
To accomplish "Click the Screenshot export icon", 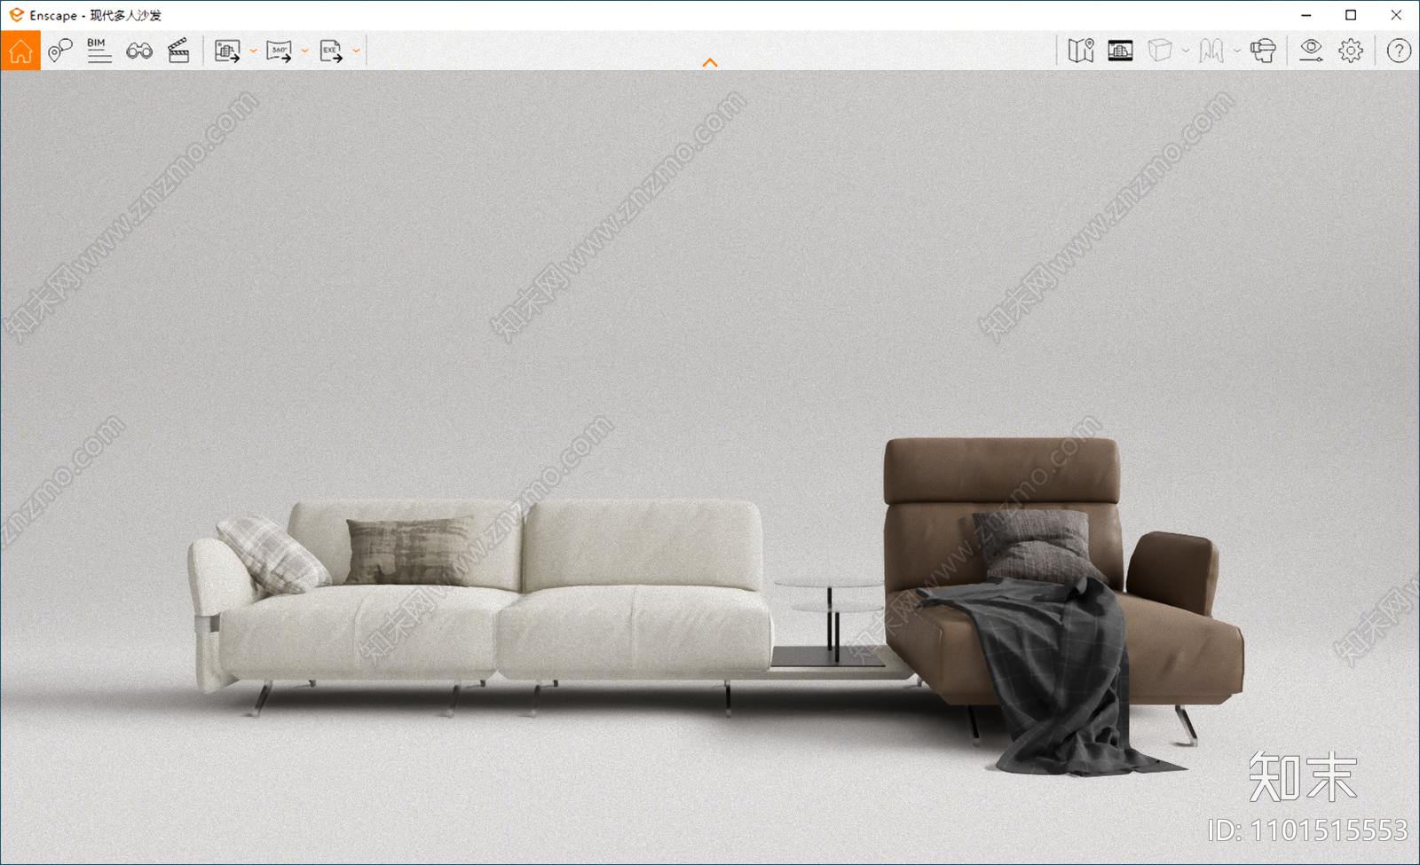I will coord(227,51).
